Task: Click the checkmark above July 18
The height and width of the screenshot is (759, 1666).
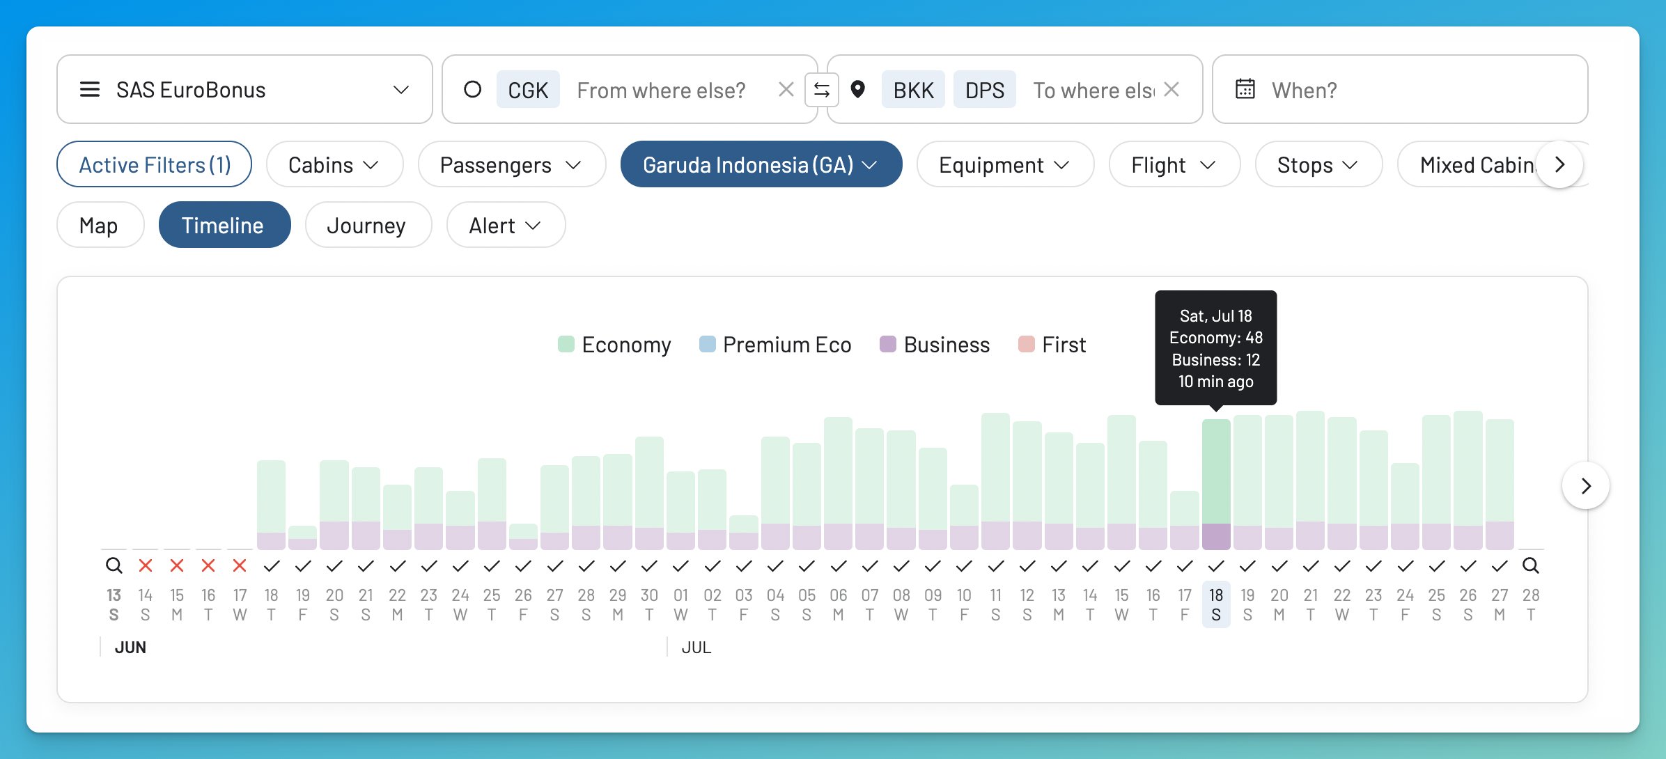Action: tap(1216, 565)
